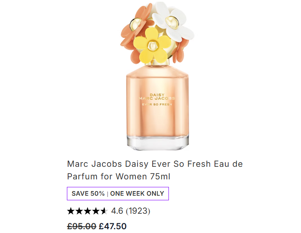Click the first star in the rating

[71, 211]
